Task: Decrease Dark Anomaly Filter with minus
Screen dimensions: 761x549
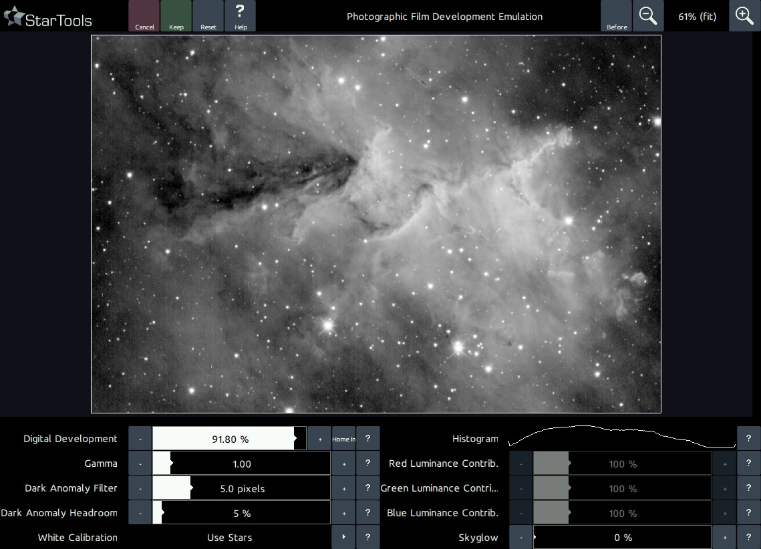Action: click(x=140, y=488)
